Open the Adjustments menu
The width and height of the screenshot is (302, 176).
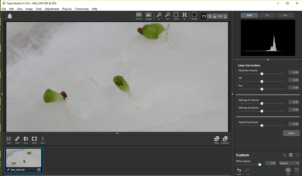click(52, 8)
